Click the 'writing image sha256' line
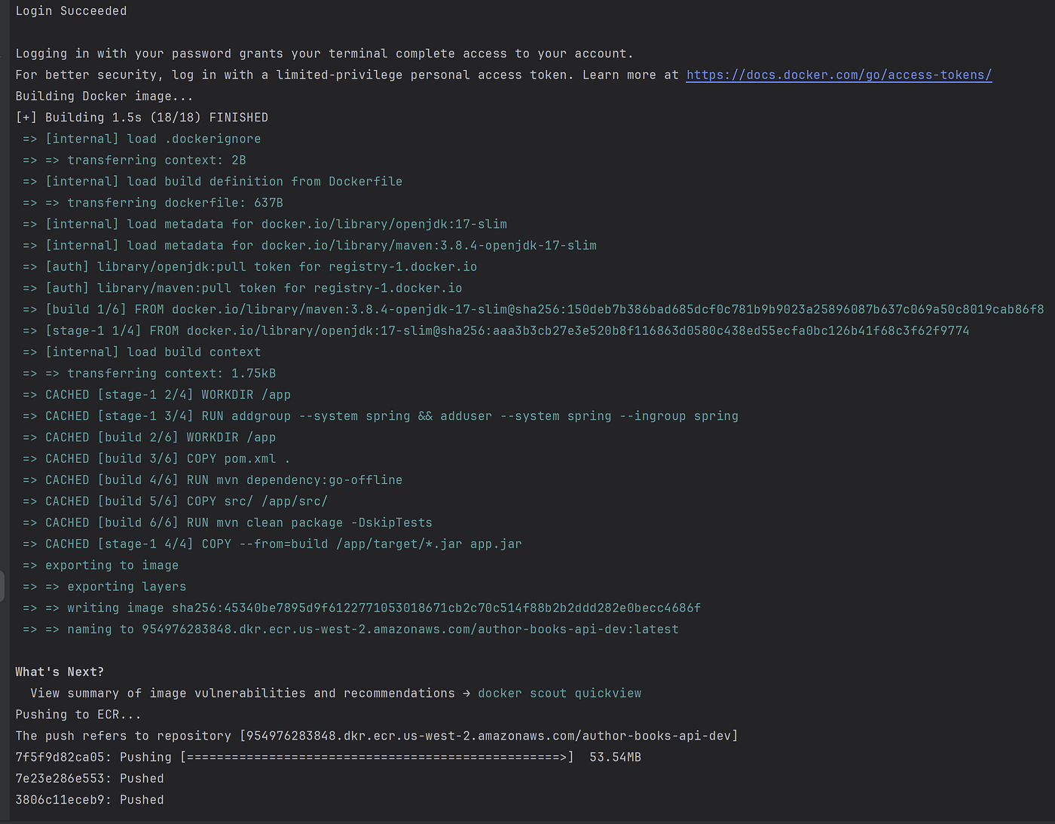Viewport: 1055px width, 824px height. coord(362,608)
